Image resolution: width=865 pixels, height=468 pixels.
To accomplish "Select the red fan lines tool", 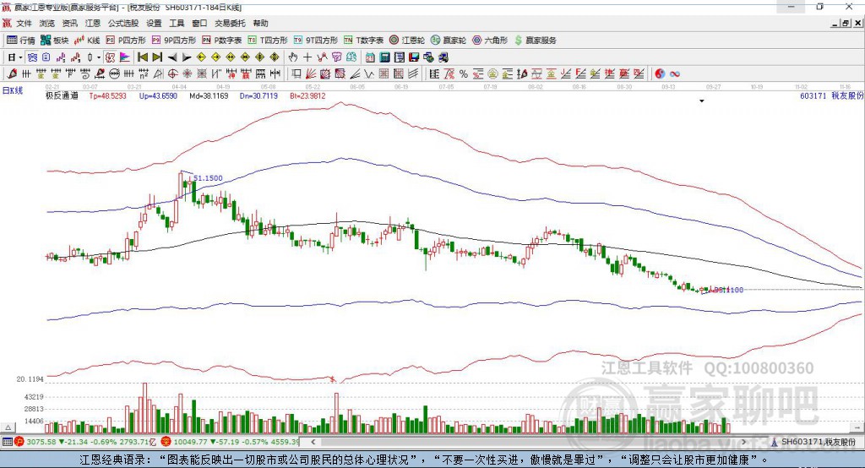I will point(311,73).
